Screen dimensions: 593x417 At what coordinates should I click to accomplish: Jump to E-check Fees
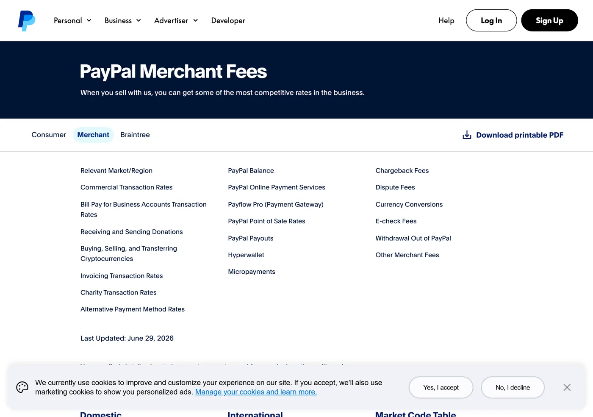pyautogui.click(x=396, y=221)
